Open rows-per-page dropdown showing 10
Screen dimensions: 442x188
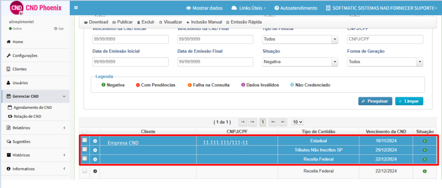coord(298,122)
